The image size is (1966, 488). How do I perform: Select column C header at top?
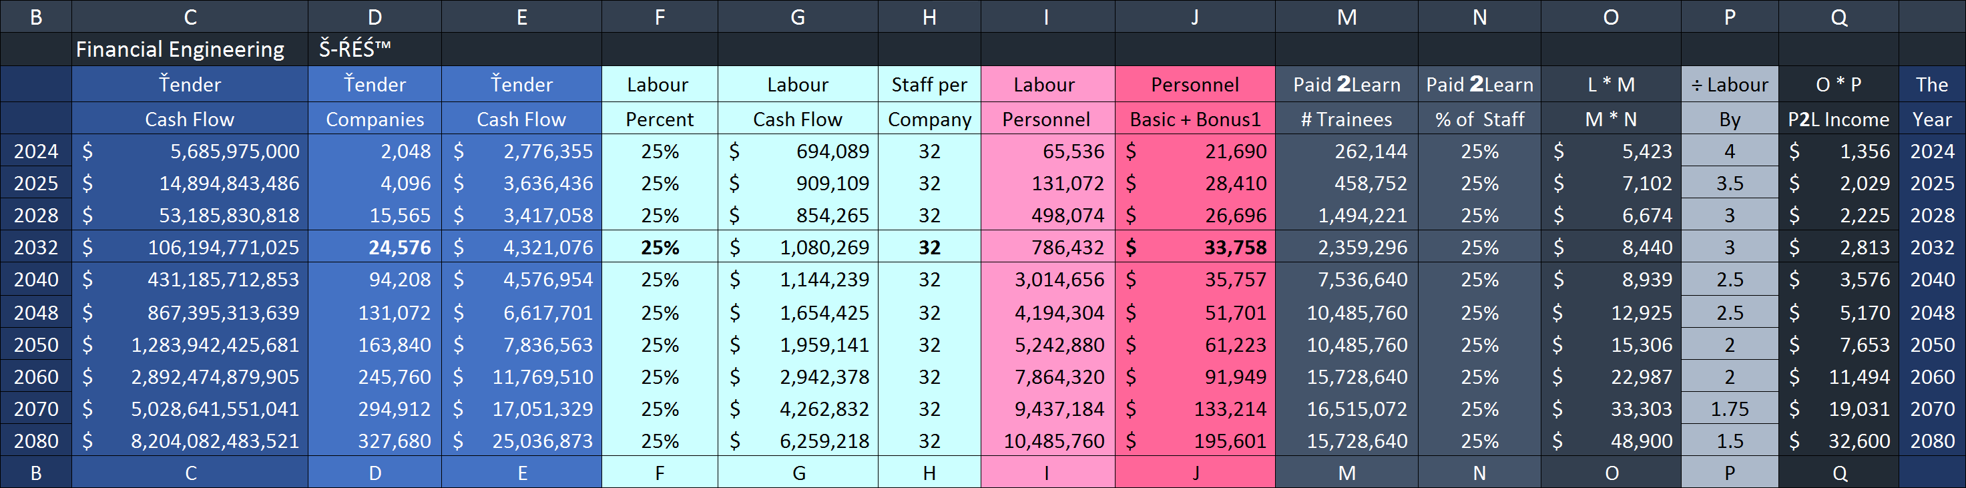[190, 17]
